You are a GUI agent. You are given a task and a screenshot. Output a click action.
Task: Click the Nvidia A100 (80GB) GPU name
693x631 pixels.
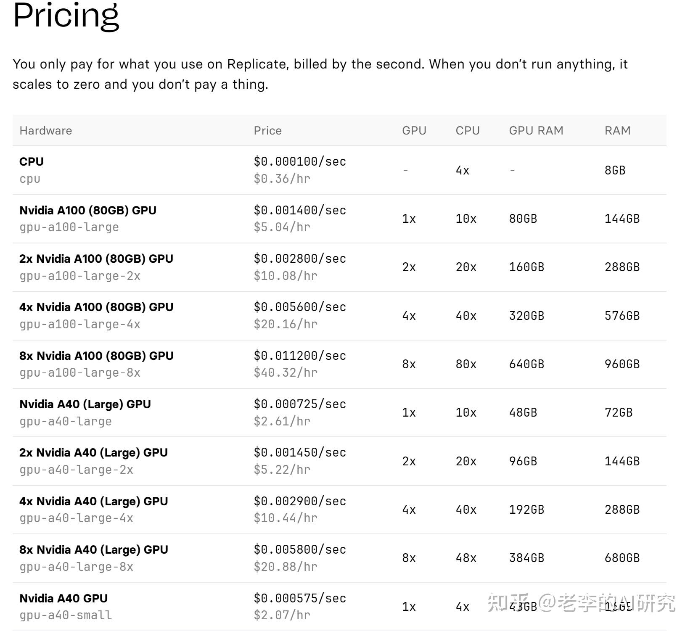88,210
